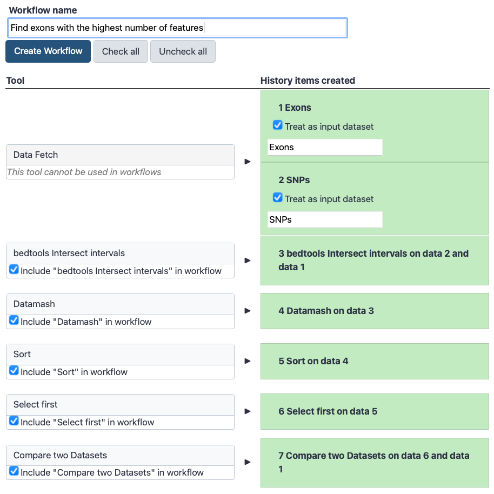Toggle Include "Datamash" in workflow checkbox
The height and width of the screenshot is (494, 494).
(14, 320)
